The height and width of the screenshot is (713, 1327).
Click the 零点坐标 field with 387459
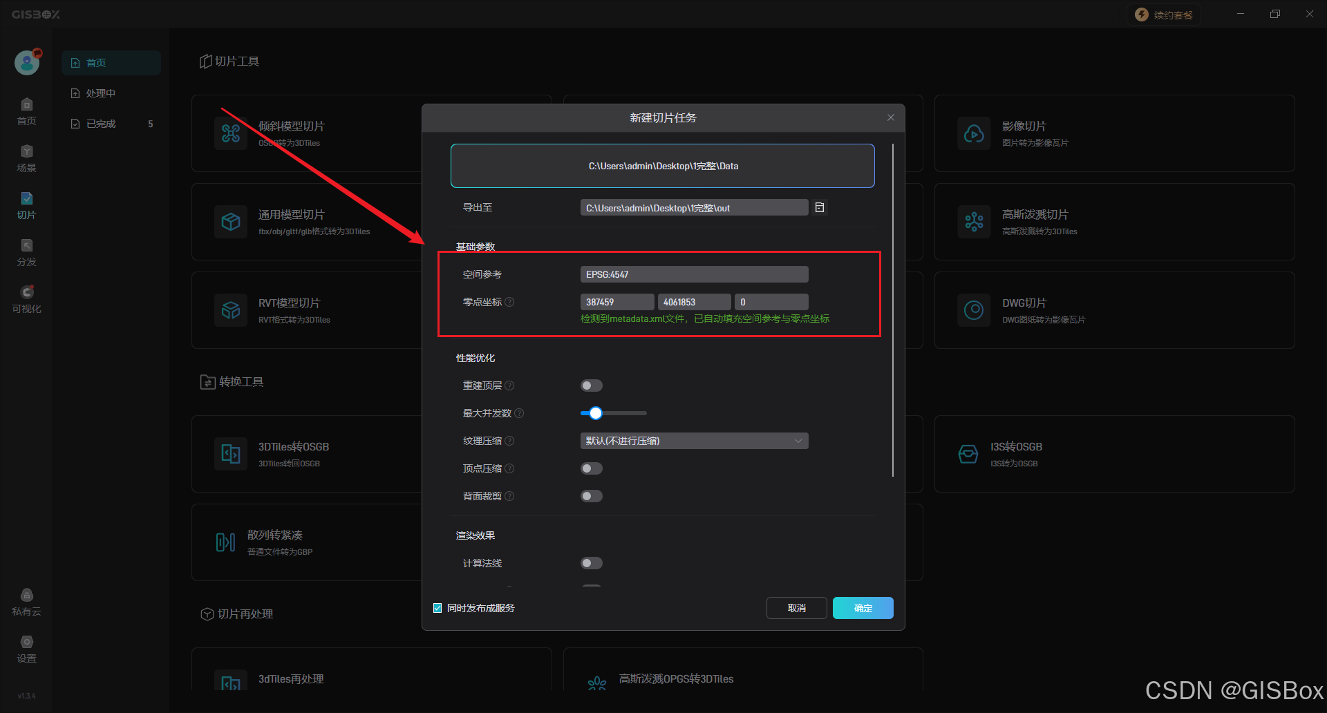(617, 302)
